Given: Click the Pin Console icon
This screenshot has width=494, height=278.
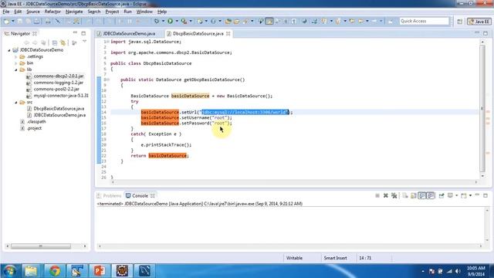Looking at the screenshot, I should [442, 195].
